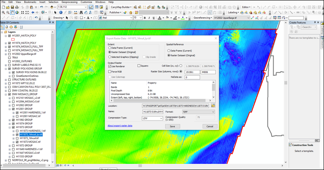The width and height of the screenshot is (324, 170).
Task: Click the red symbol under H12001_HATCH_POLY
Action: [x=13, y=39]
